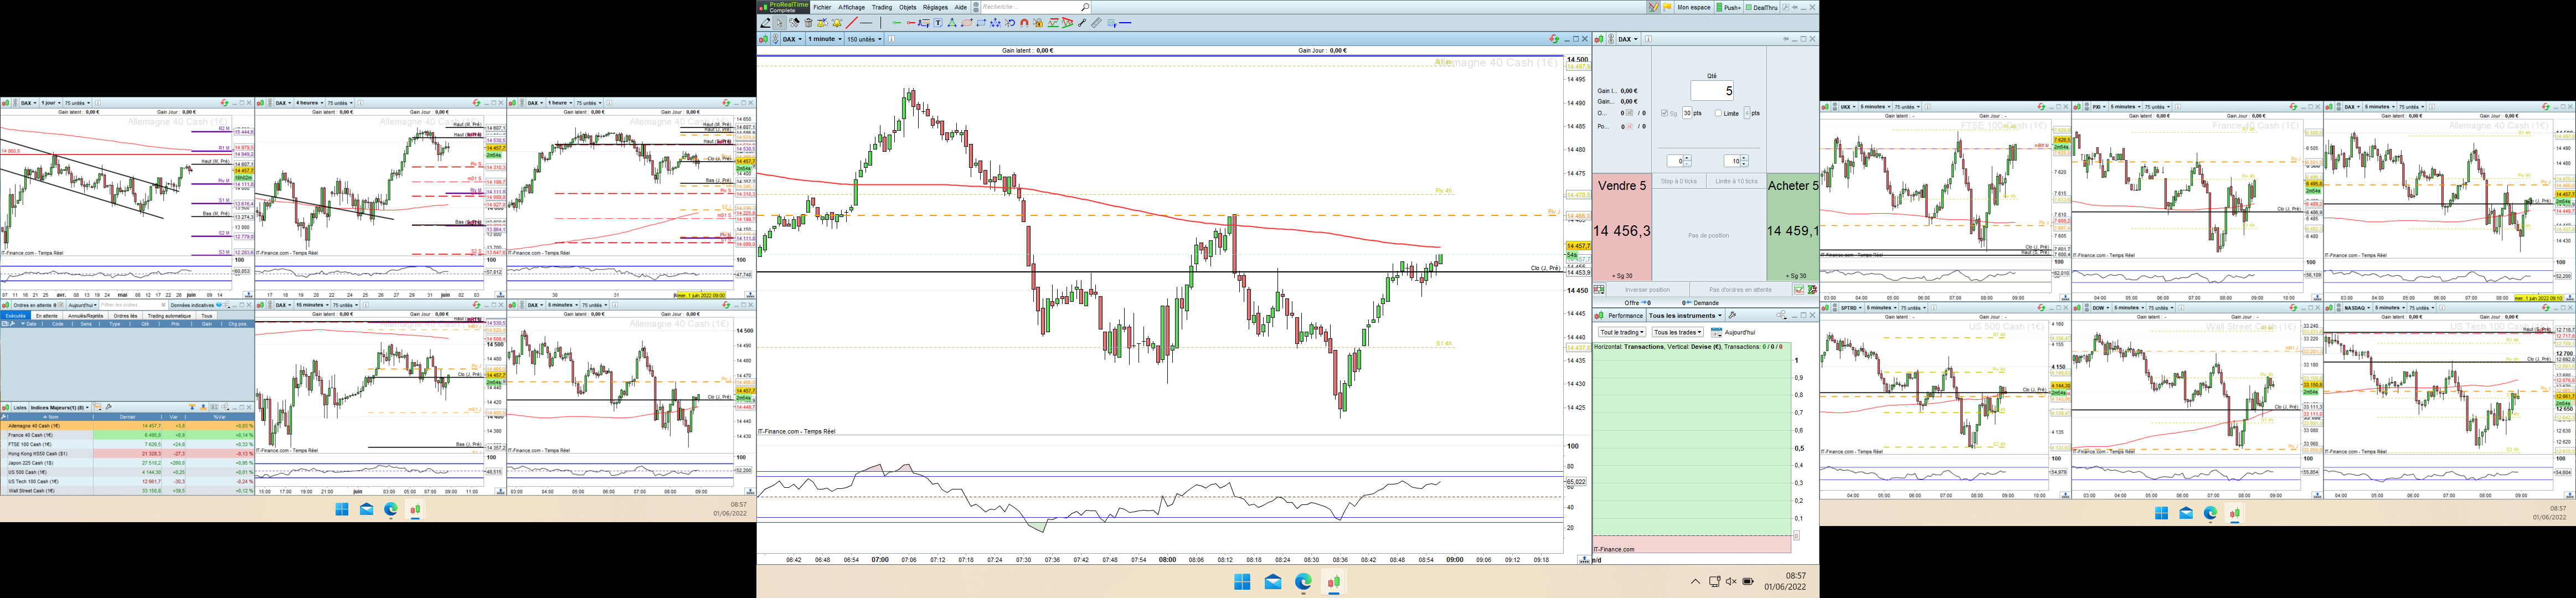Open the Trading menu

click(881, 7)
